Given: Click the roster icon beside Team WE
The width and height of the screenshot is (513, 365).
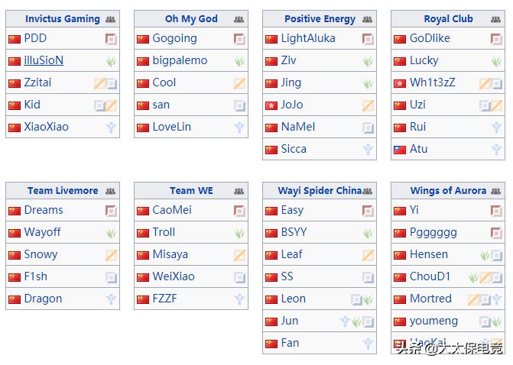Looking at the screenshot, I should tap(239, 192).
